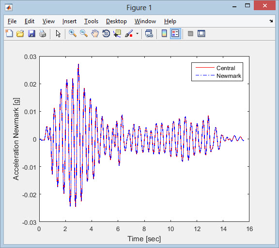Activate the Zoom Out magnifier tool
This screenshot has height=248, width=279.
[x=84, y=33]
